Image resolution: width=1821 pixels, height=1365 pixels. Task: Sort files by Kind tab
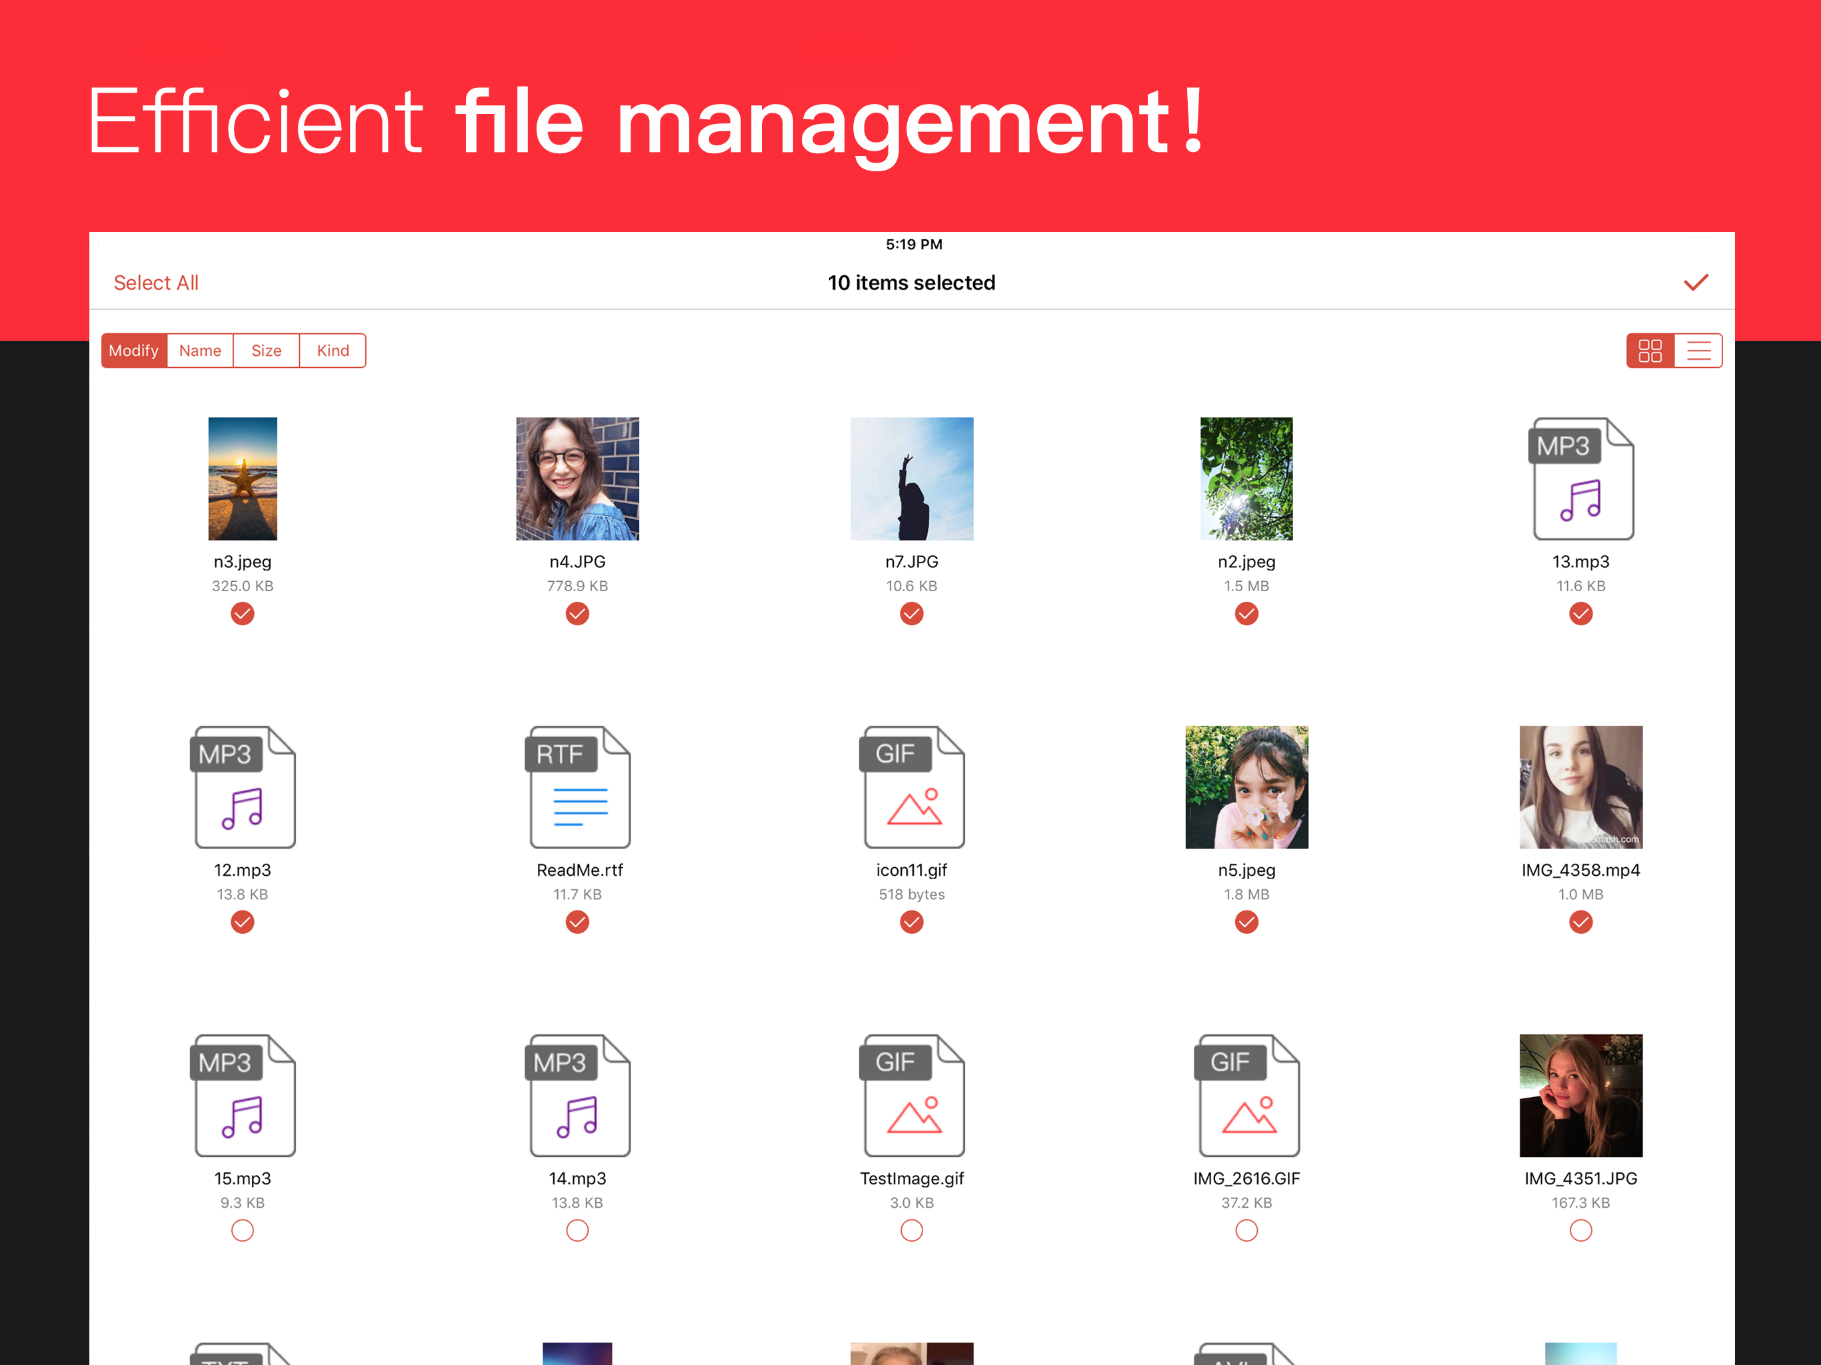(333, 351)
